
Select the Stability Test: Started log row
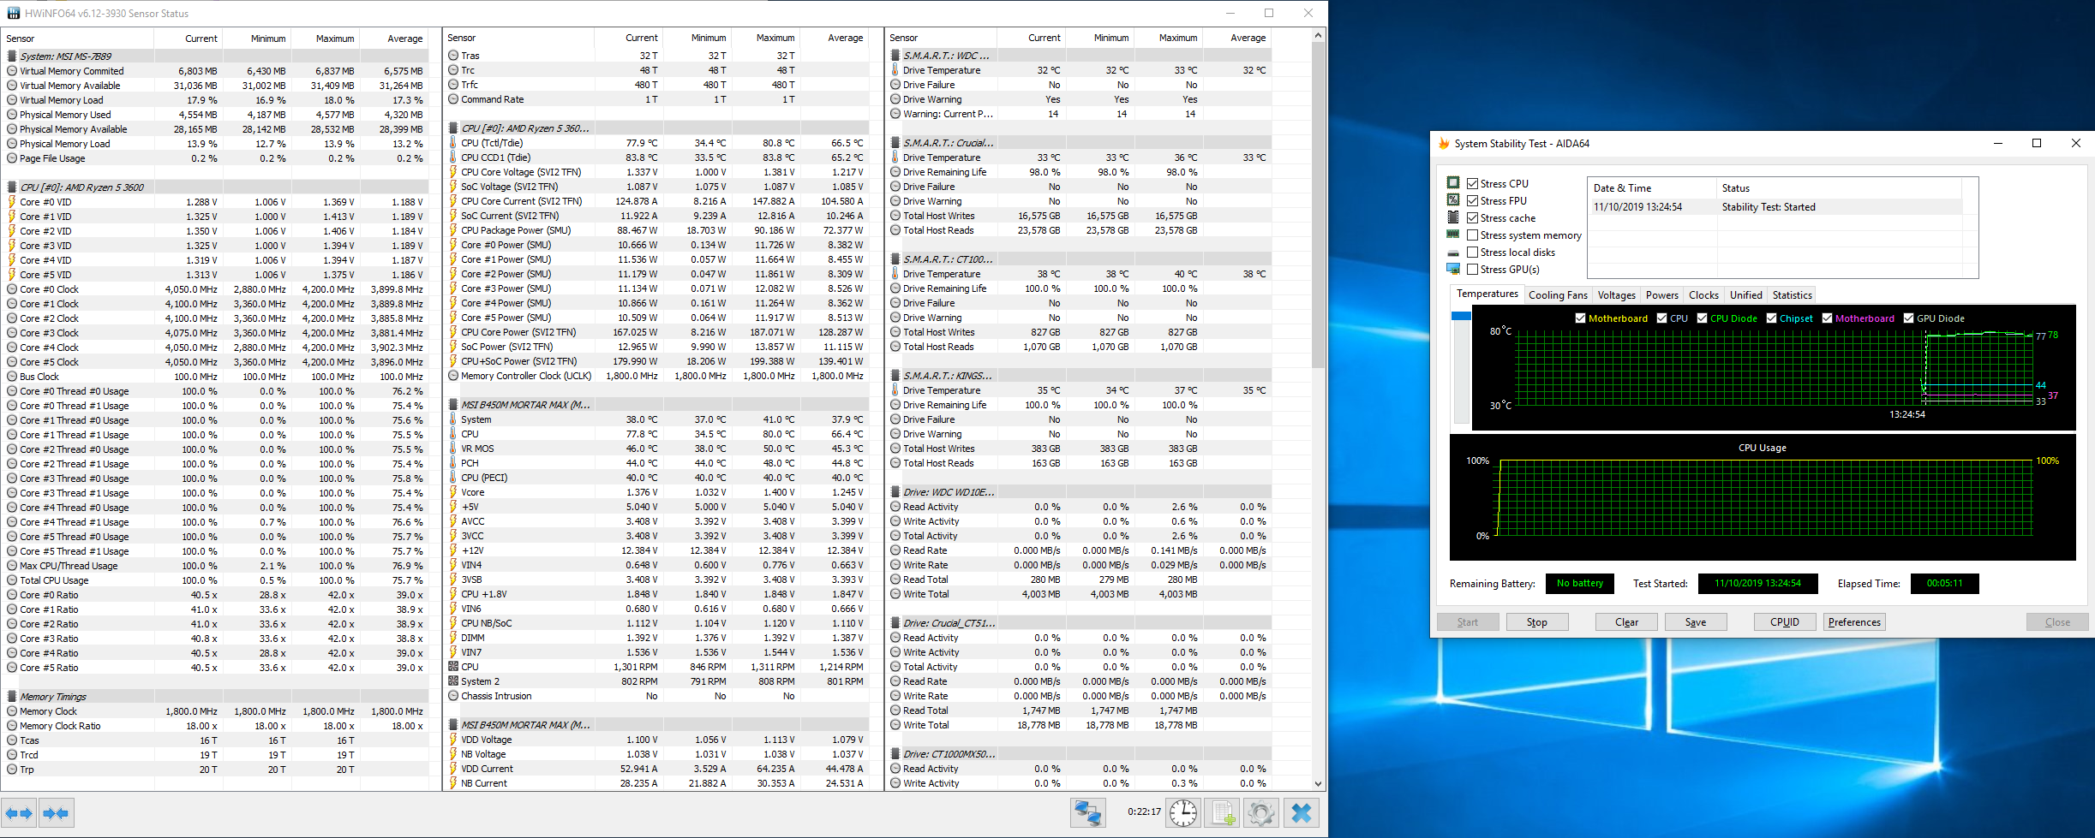[1775, 207]
